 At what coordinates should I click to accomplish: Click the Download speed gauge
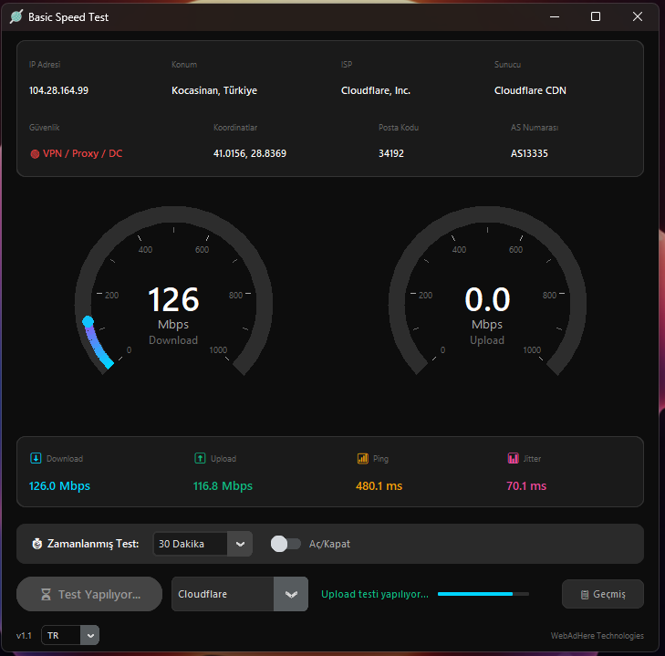(x=173, y=293)
